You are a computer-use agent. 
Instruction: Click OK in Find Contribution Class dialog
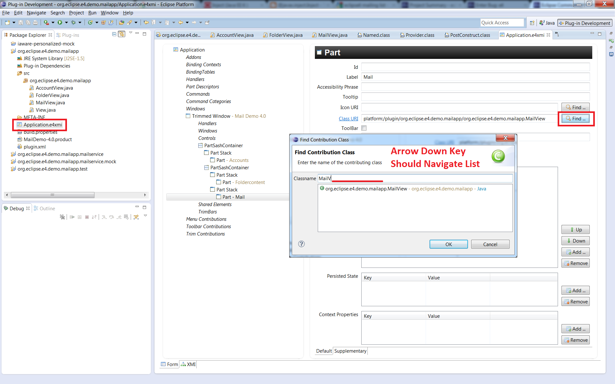[448, 244]
